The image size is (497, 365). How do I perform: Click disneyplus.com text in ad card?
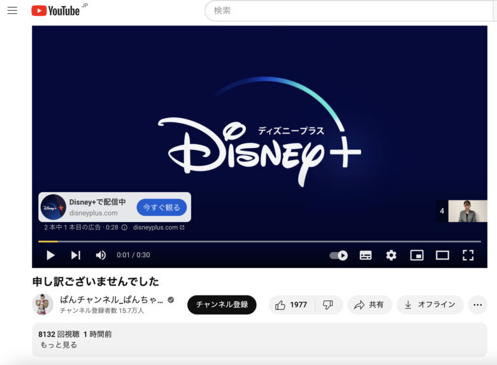click(93, 213)
